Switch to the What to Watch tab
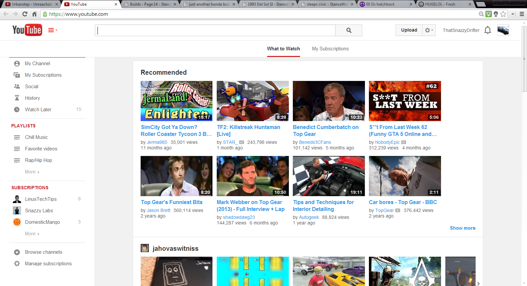Image resolution: width=527 pixels, height=286 pixels. click(283, 49)
